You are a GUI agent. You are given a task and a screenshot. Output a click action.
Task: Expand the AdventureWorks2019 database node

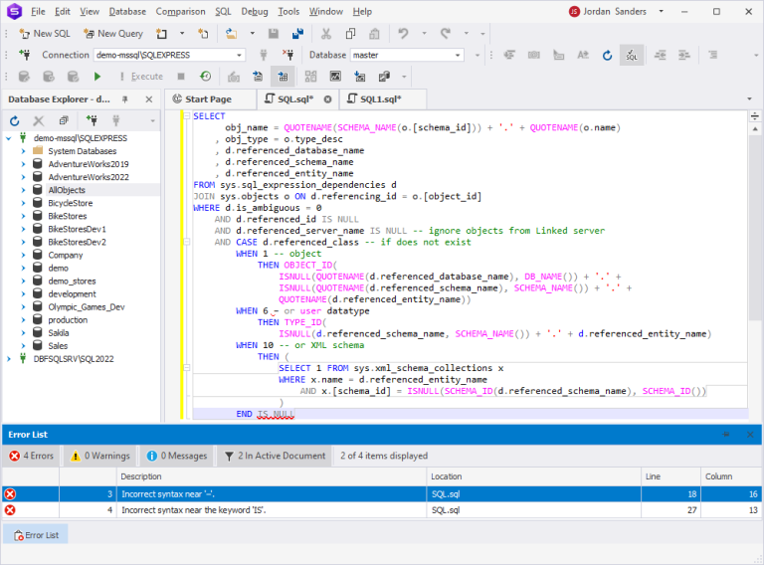(23, 164)
